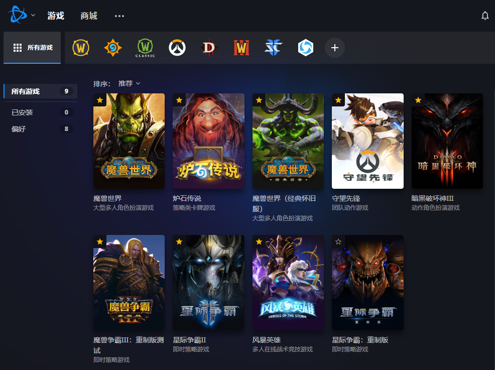
Task: Open the 魔兽世界 经典怀旧服 game cover
Action: point(288,141)
